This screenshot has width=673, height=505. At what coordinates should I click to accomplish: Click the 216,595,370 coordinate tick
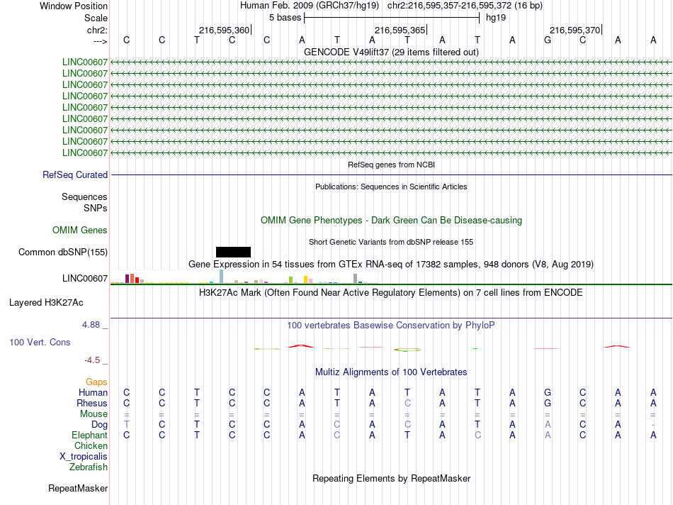click(575, 30)
